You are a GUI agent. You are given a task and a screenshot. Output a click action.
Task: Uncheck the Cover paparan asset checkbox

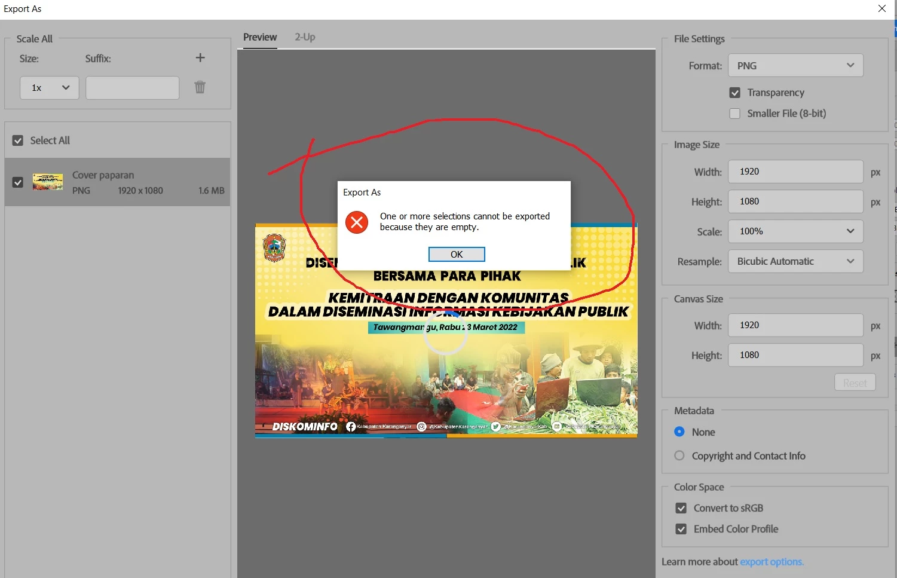coord(18,182)
